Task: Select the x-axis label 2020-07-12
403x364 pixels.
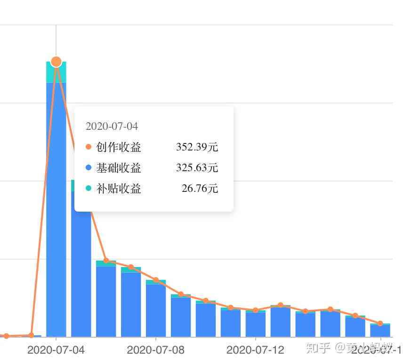Action: pyautogui.click(x=255, y=350)
